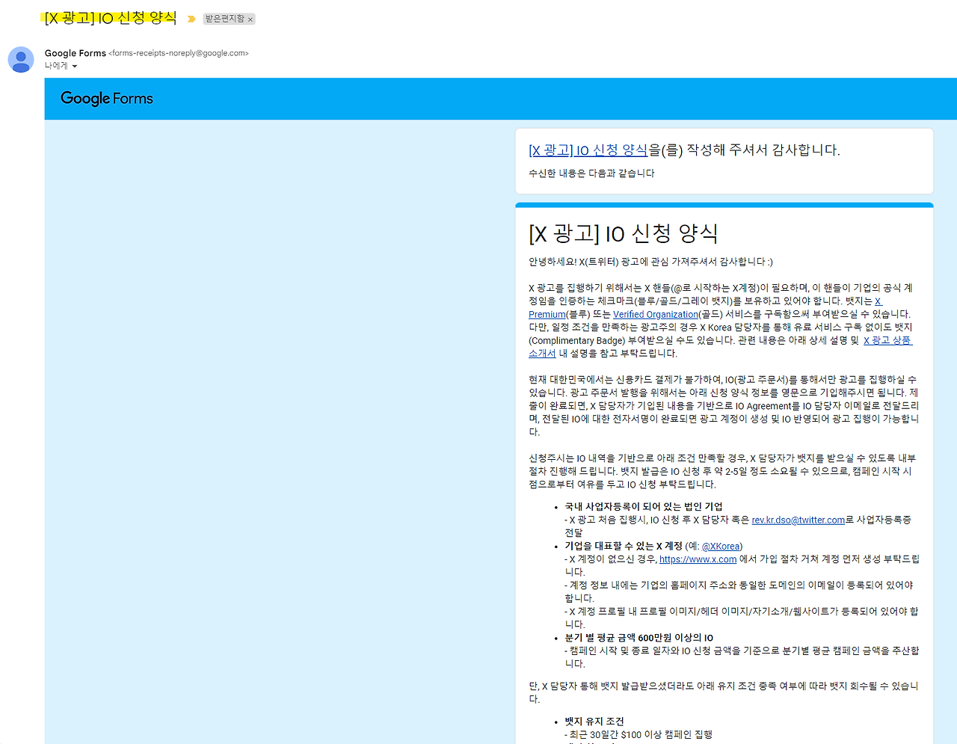
Task: Click the Google Forms logo in the blue banner
Action: (106, 98)
